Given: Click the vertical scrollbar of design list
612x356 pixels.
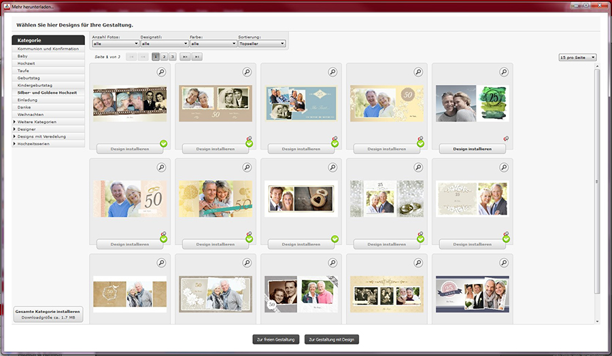Looking at the screenshot, I should (x=597, y=181).
